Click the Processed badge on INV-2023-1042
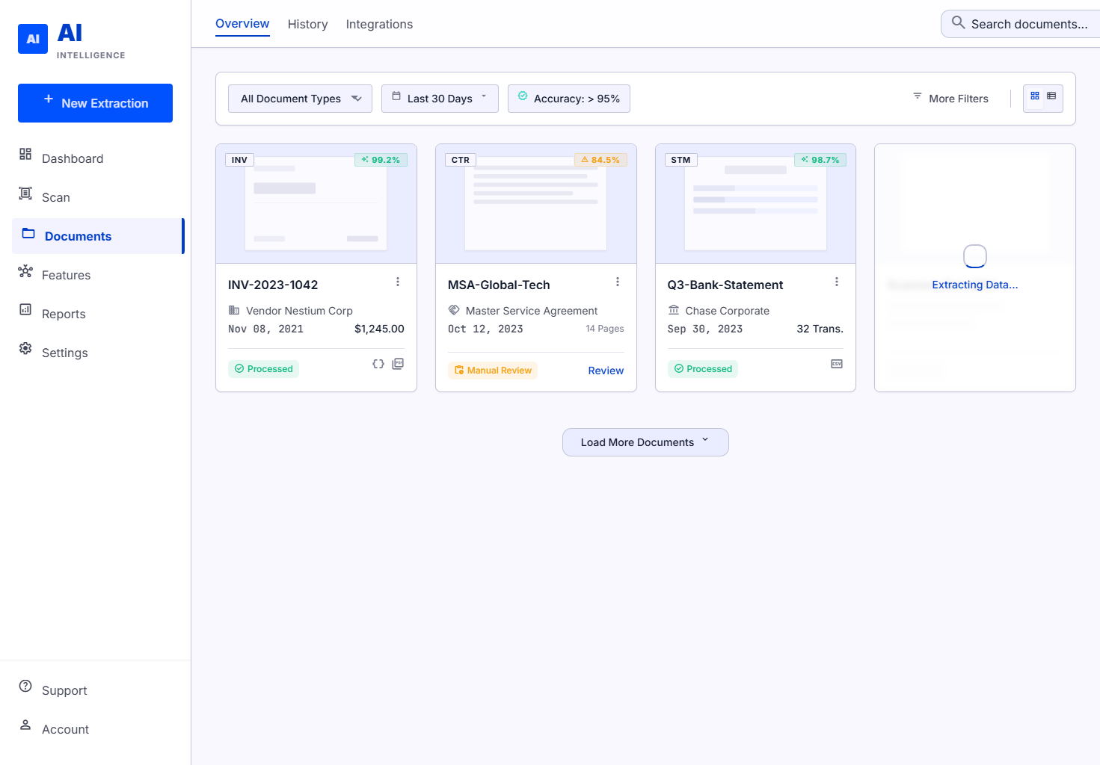1100x765 pixels. [x=263, y=369]
